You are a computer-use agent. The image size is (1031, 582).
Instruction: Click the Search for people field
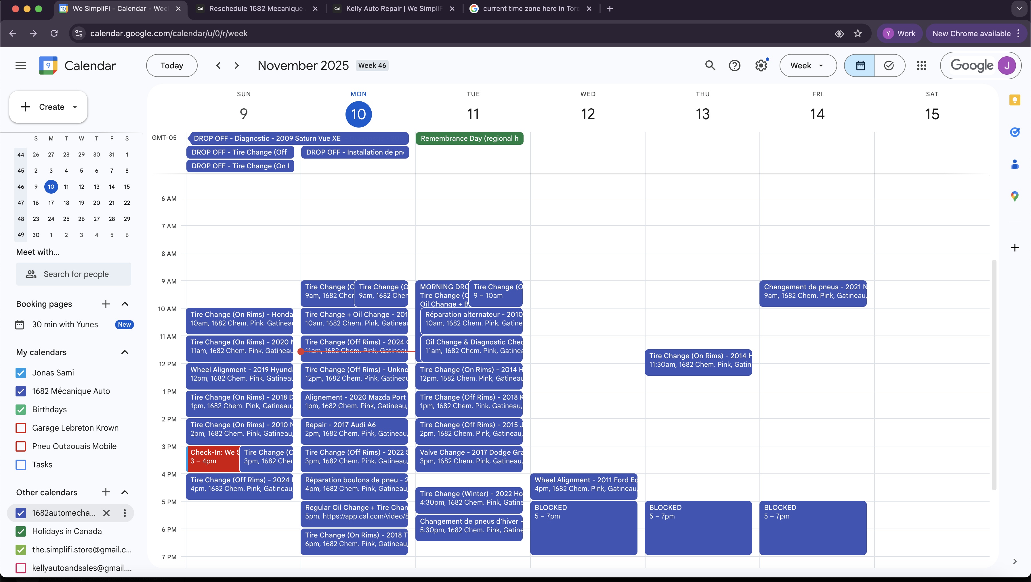pyautogui.click(x=76, y=274)
